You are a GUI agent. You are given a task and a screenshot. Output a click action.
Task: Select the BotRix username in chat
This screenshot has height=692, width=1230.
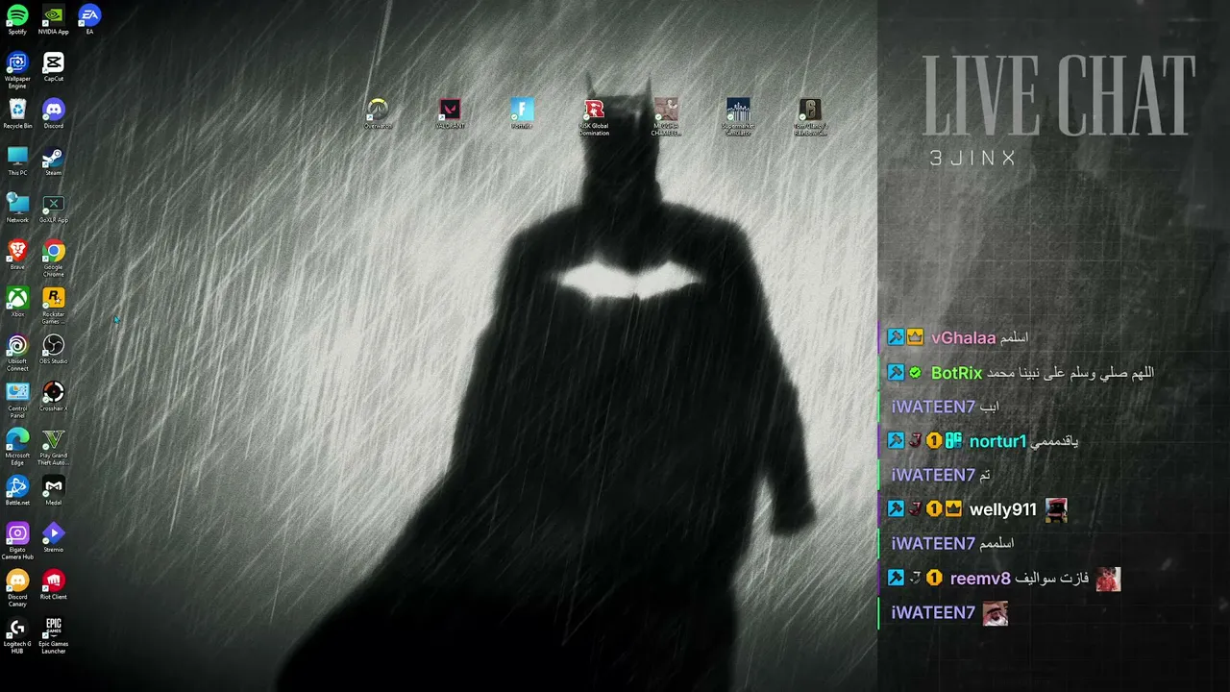coord(956,373)
